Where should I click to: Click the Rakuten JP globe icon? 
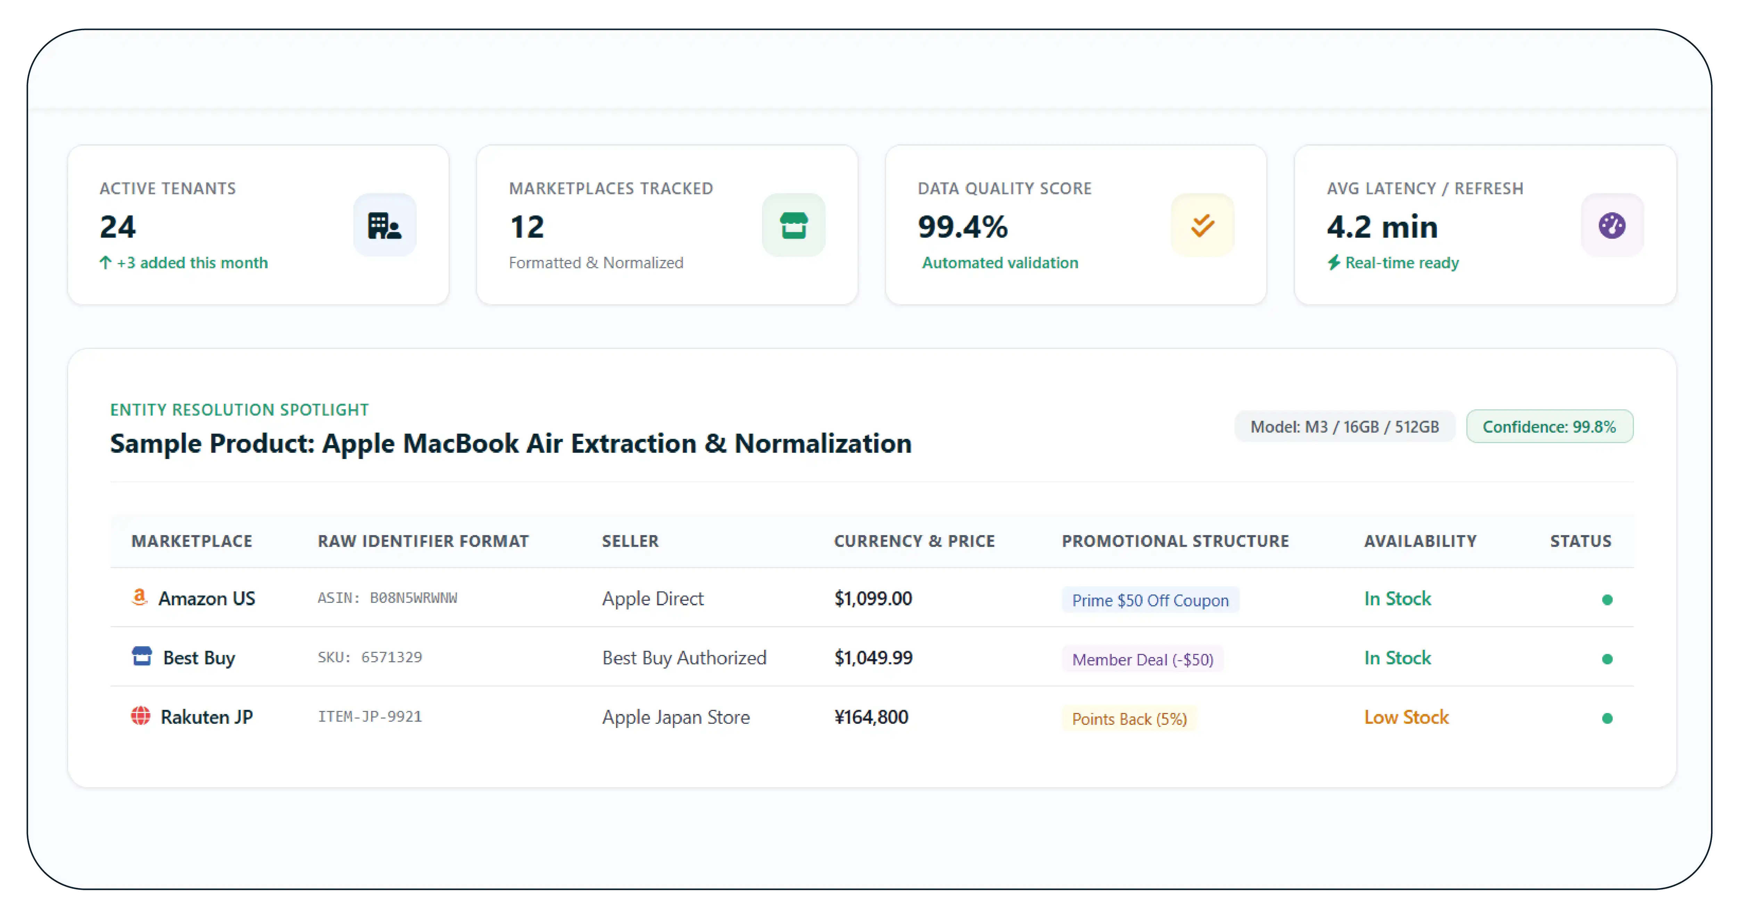(x=141, y=716)
